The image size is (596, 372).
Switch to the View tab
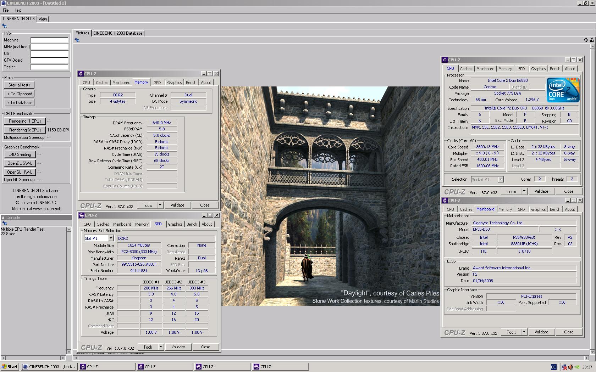click(43, 19)
